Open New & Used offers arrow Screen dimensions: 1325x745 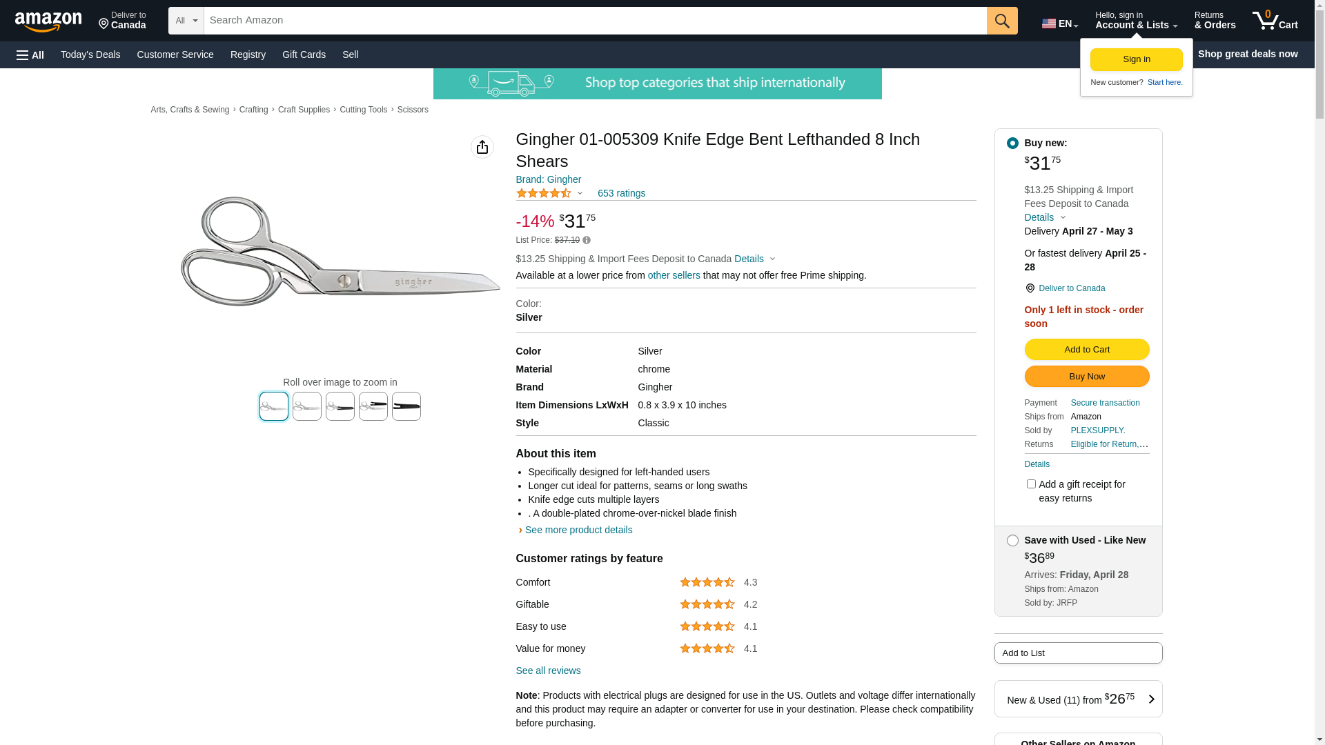pyautogui.click(x=1150, y=699)
